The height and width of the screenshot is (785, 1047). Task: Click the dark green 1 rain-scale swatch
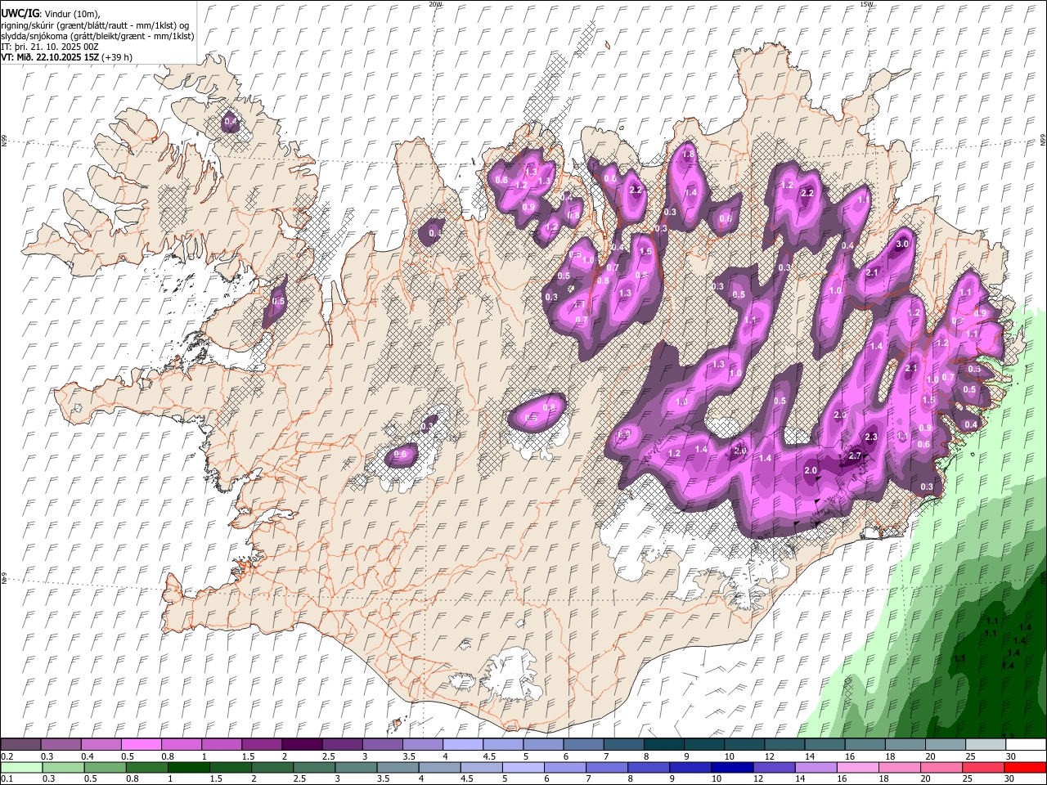click(189, 767)
